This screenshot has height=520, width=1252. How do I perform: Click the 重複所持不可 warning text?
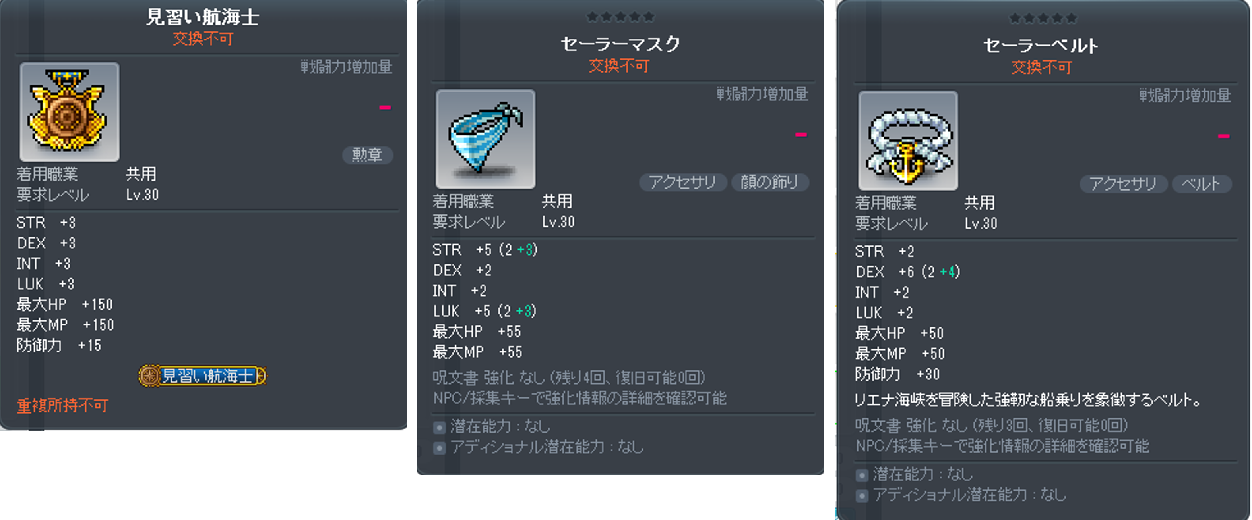click(63, 405)
